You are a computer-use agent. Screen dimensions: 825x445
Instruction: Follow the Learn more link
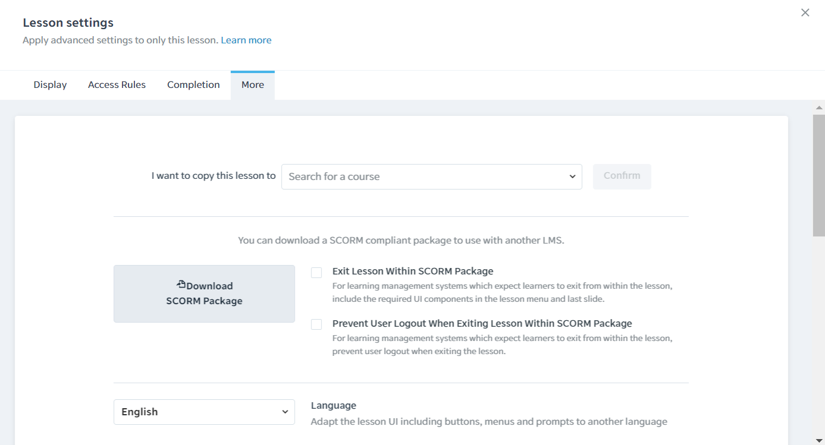click(x=246, y=40)
